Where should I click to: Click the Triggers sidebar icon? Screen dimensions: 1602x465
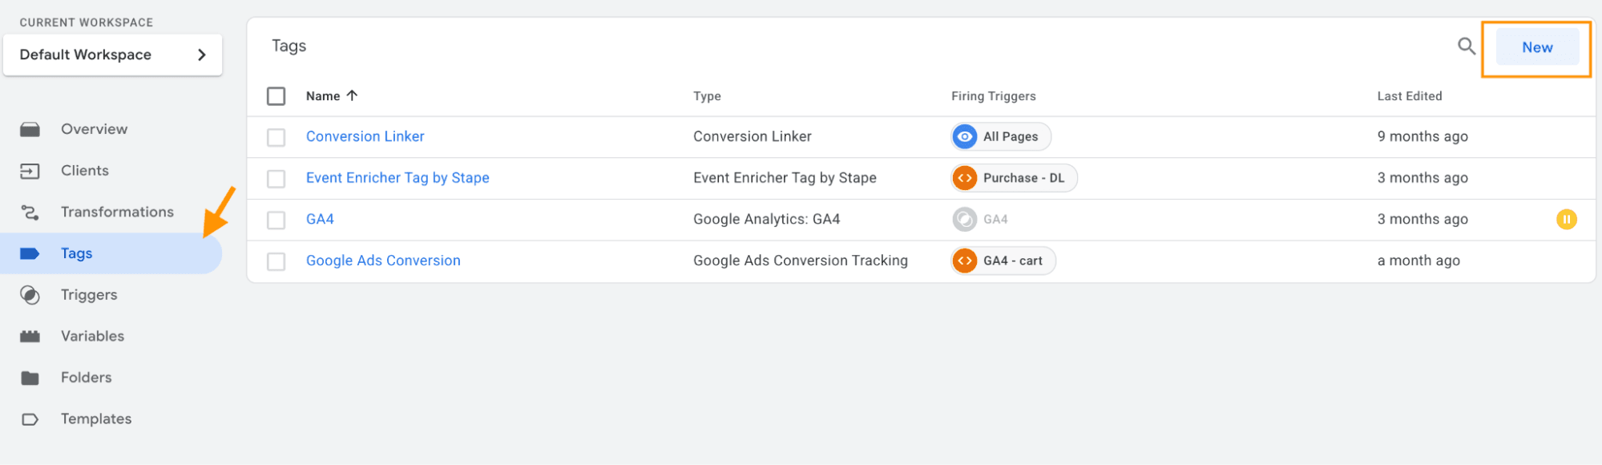(x=30, y=295)
